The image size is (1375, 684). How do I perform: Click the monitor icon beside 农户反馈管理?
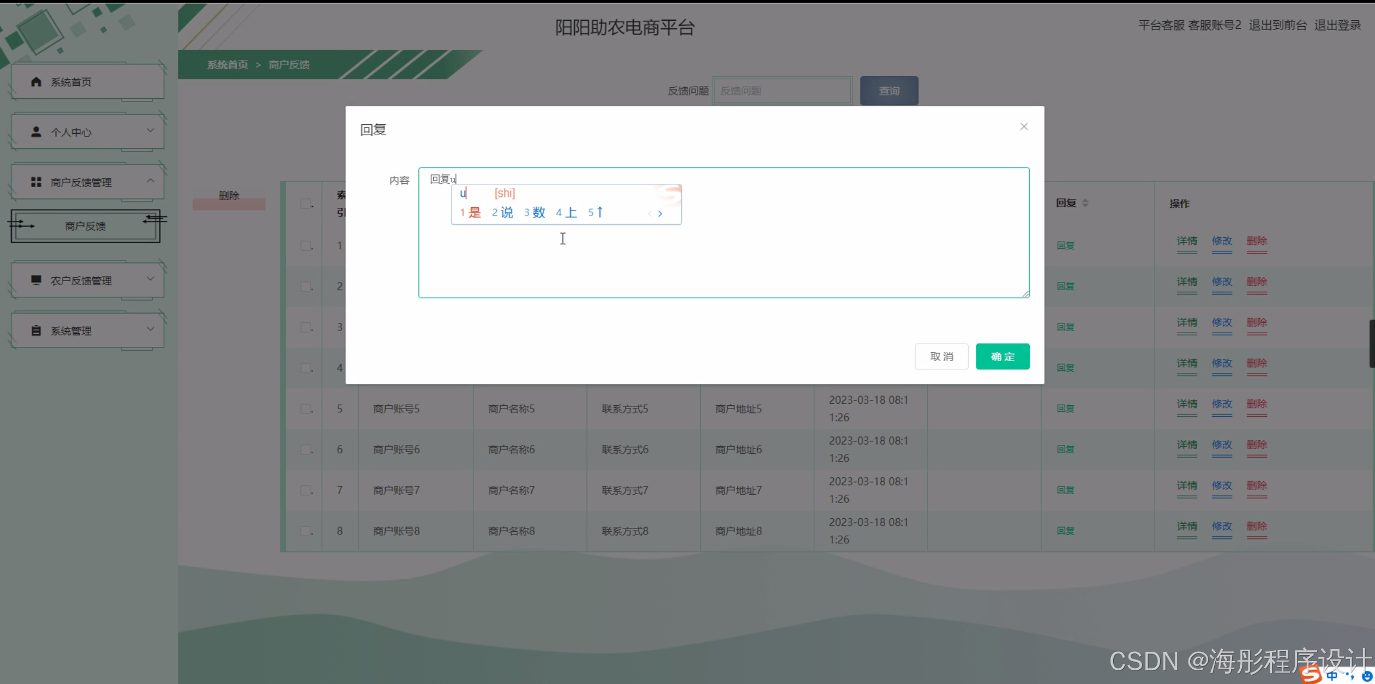[36, 280]
